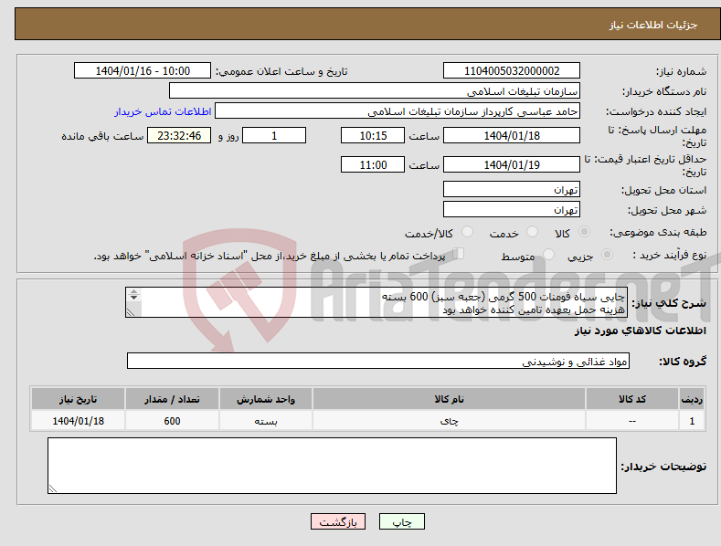Click the چاپ print button
This screenshot has height=546, width=721.
click(401, 521)
